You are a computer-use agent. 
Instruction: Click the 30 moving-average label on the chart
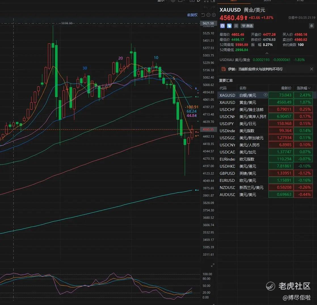tap(85, 68)
